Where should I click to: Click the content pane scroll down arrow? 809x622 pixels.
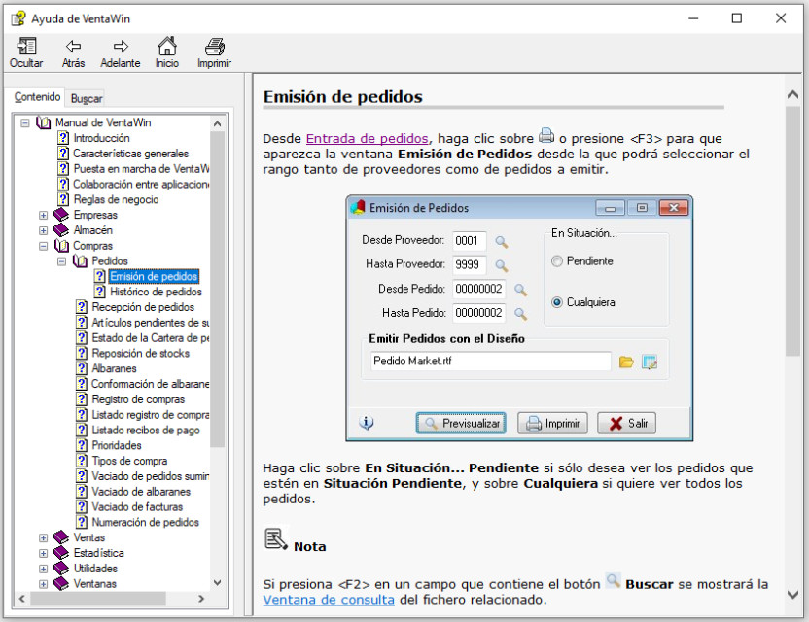[x=793, y=594]
